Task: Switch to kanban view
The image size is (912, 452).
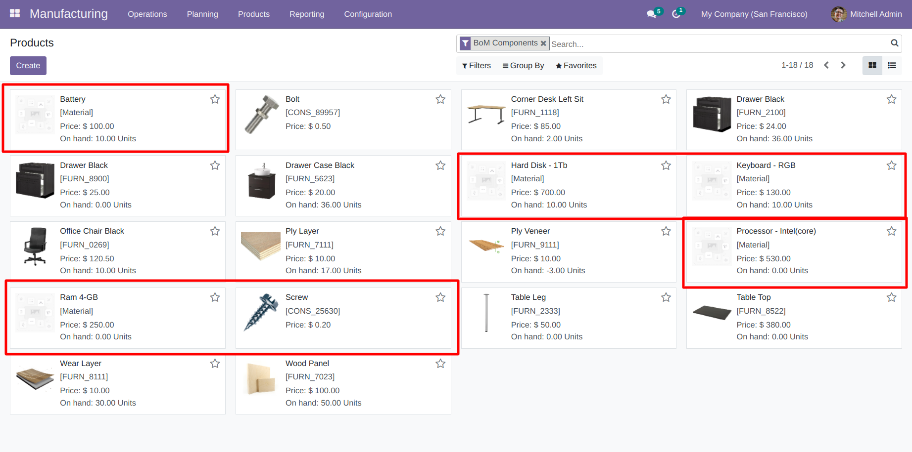Action: tap(872, 65)
